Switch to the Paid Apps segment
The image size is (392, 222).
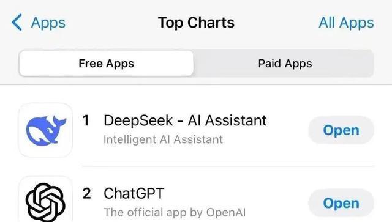[x=285, y=63]
